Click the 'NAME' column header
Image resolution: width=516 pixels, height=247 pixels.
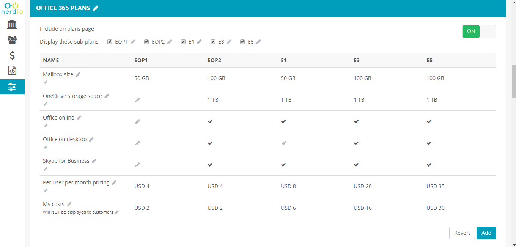click(x=51, y=60)
